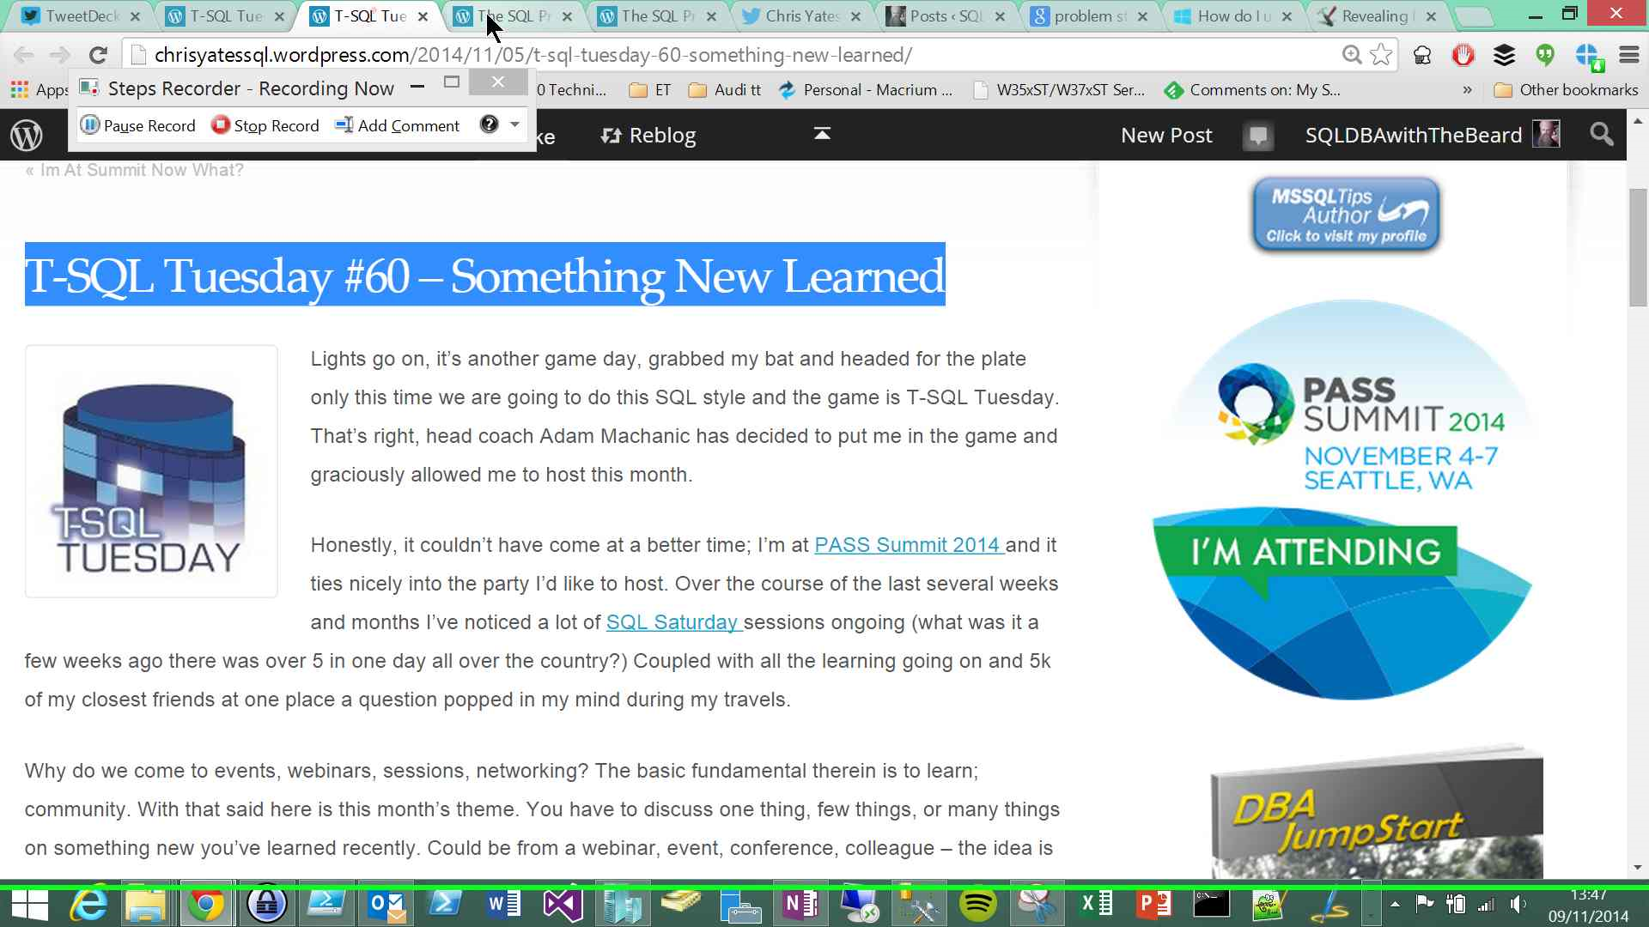The width and height of the screenshot is (1649, 927).
Task: Open the Apps bookmarks shortcut
Action: tap(40, 90)
